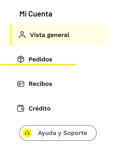This screenshot has width=127, height=152.
Task: Click the yellow underline beneath Pedidos
Action: point(38,65)
